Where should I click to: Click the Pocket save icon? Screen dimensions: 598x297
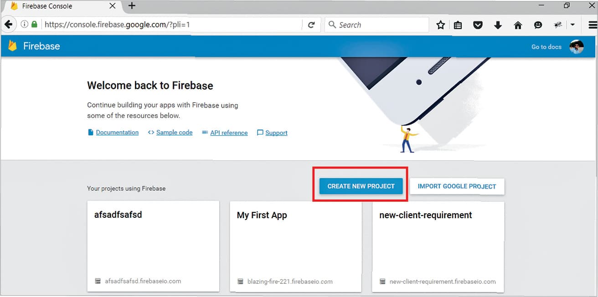[478, 25]
